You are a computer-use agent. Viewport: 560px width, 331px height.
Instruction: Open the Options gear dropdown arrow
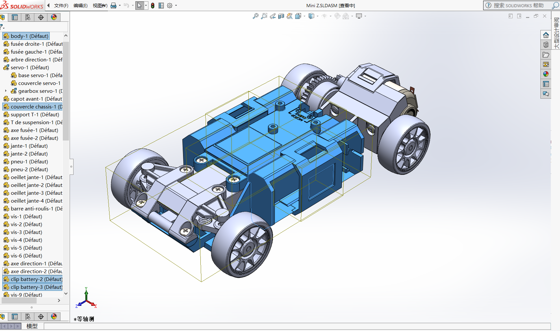coord(176,6)
